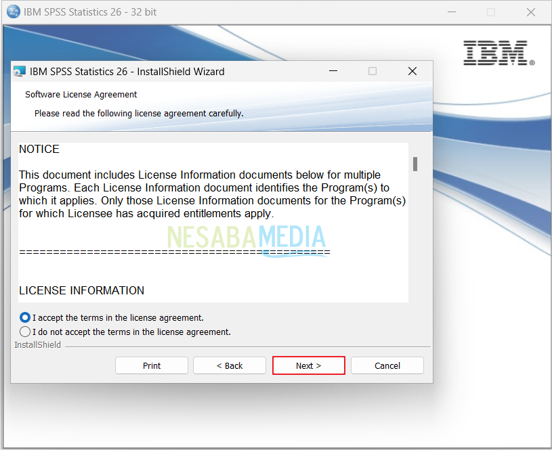Cancel the installation

point(387,365)
